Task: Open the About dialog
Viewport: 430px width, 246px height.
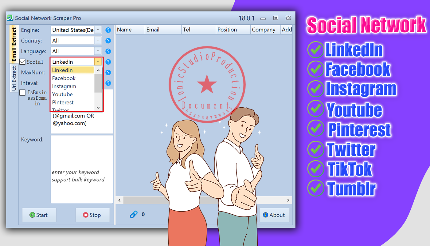Action: 274,215
